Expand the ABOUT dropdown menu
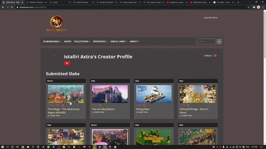This screenshot has height=149, width=266. [134, 41]
